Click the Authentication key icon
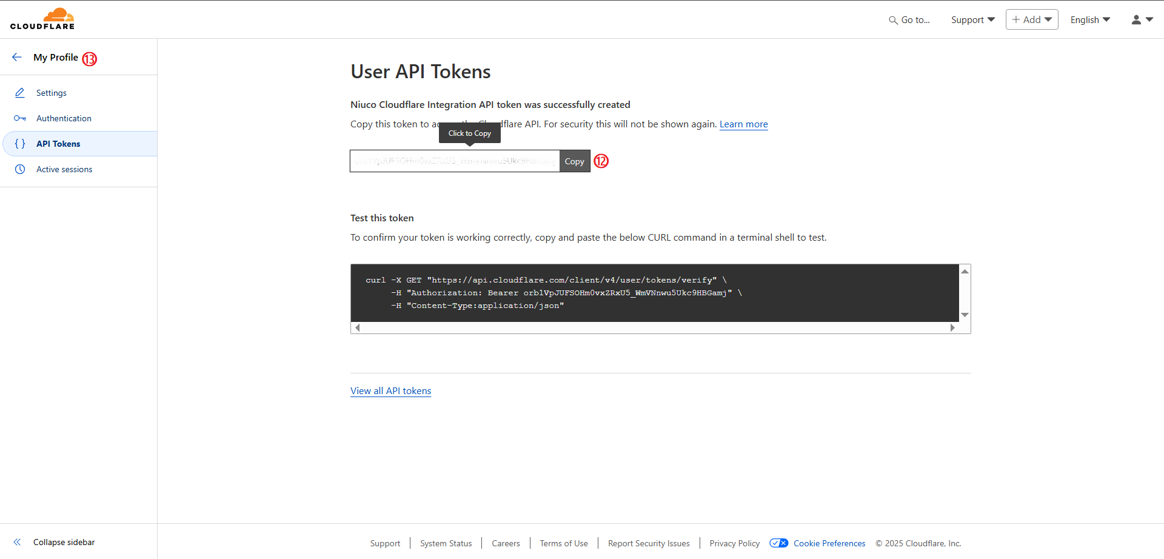Viewport: 1164px width, 559px height. [20, 118]
